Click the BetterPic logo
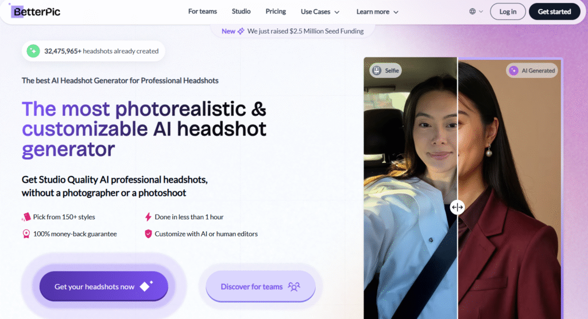 point(35,11)
